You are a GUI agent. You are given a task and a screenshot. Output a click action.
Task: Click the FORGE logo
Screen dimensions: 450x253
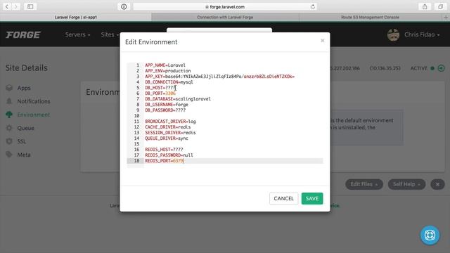pos(23,34)
